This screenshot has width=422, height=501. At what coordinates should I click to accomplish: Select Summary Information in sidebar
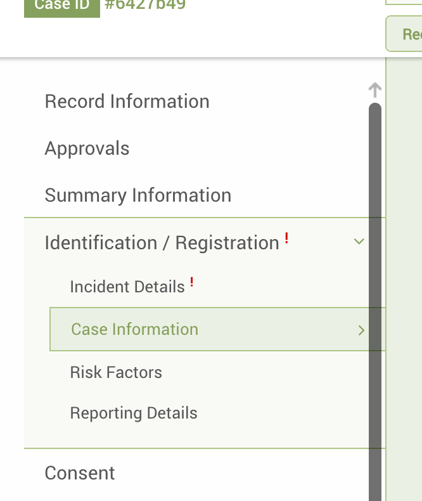pyautogui.click(x=138, y=195)
